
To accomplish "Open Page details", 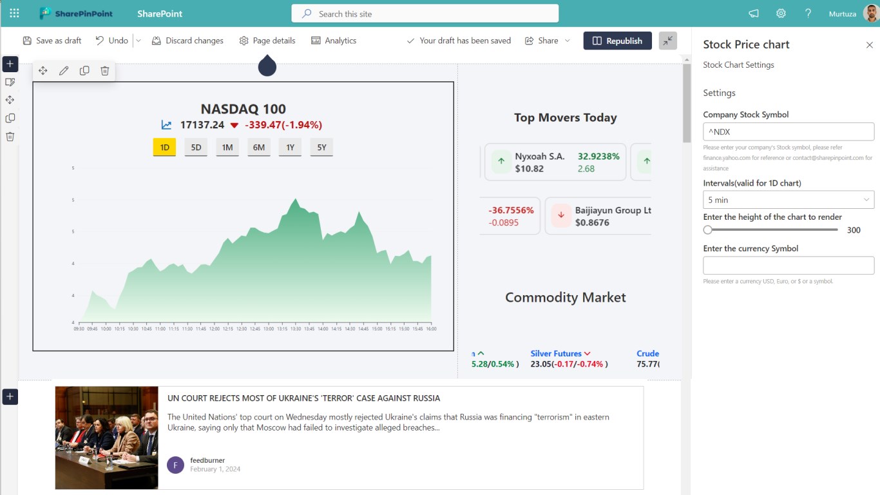I will point(267,41).
